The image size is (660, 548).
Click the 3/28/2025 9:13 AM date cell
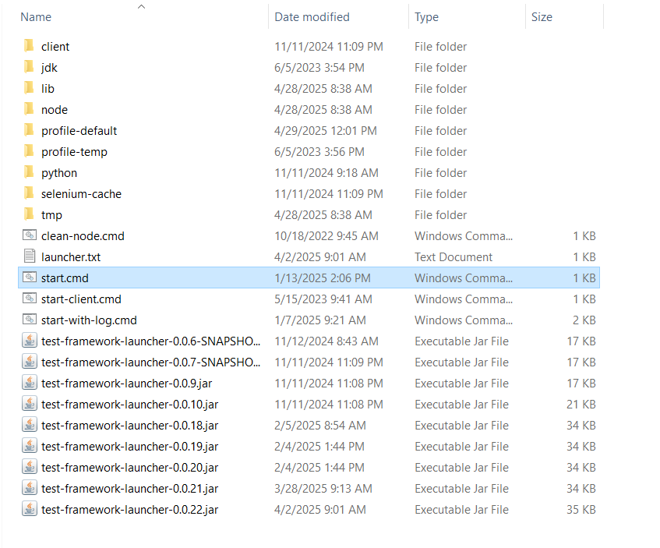pos(323,489)
